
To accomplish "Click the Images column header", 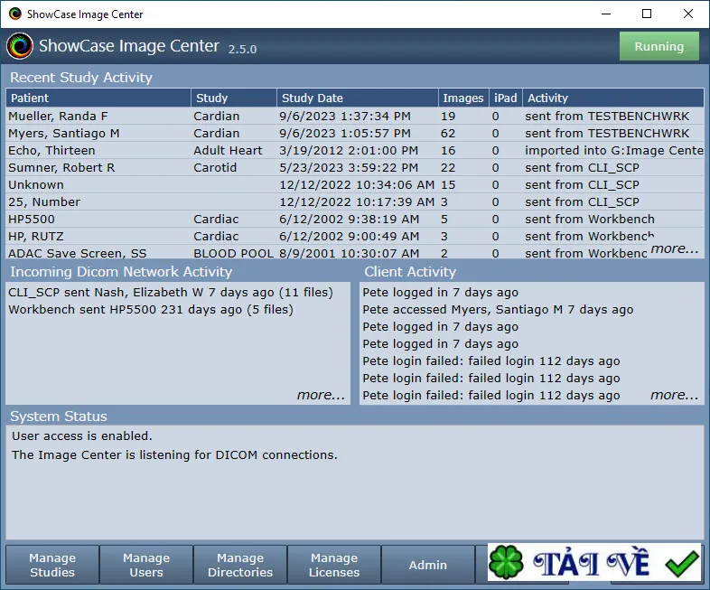I will tap(463, 98).
